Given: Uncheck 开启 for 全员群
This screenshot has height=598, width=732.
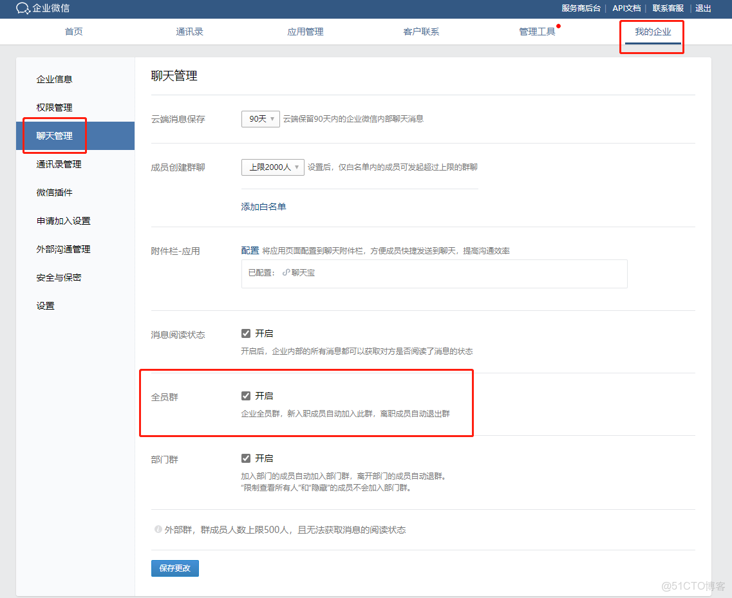Looking at the screenshot, I should click(x=245, y=395).
